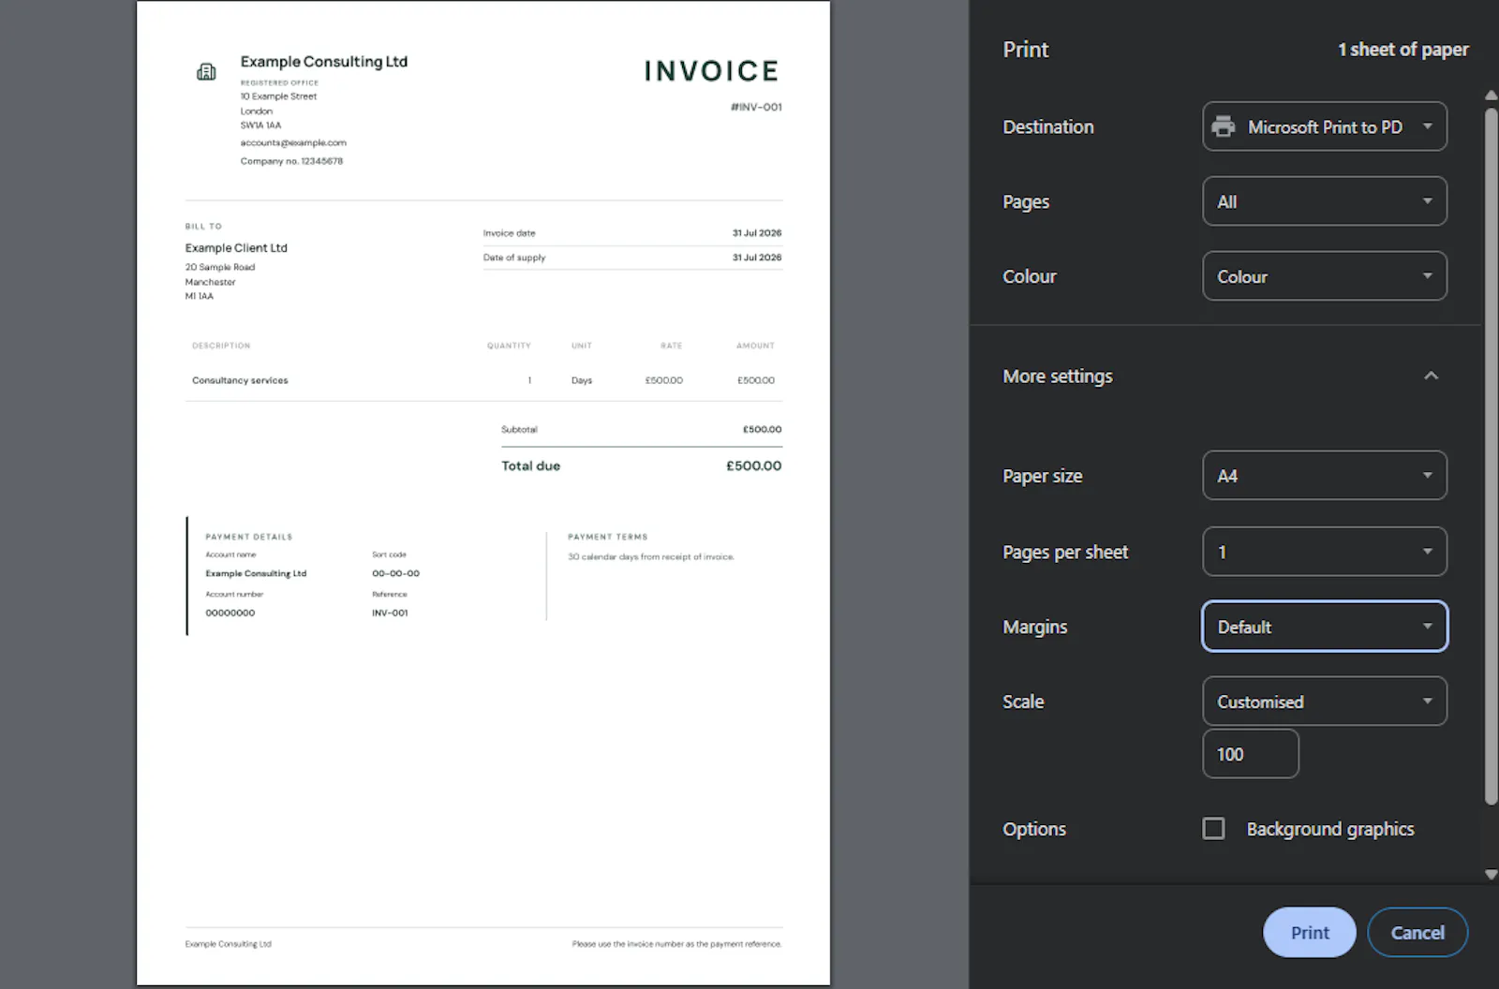Viewport: 1499px width, 989px height.
Task: Click the Consultancy services line item
Action: click(240, 380)
